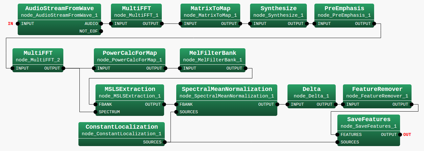Click the INPUT port of the Delta node

(287, 104)
